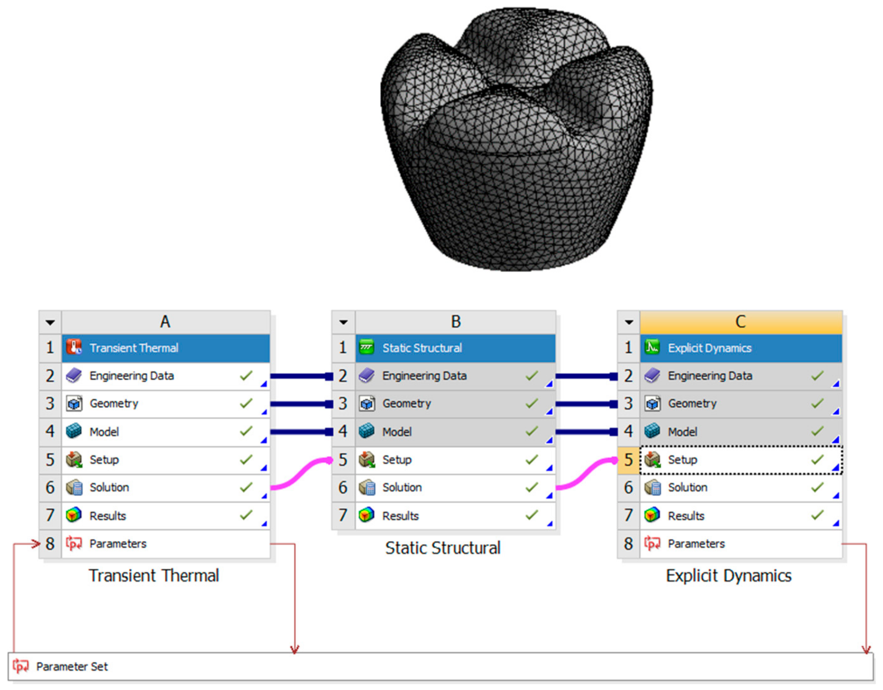This screenshot has width=883, height=690.
Task: Open system A dropdown arrow menu
Action: [x=50, y=323]
